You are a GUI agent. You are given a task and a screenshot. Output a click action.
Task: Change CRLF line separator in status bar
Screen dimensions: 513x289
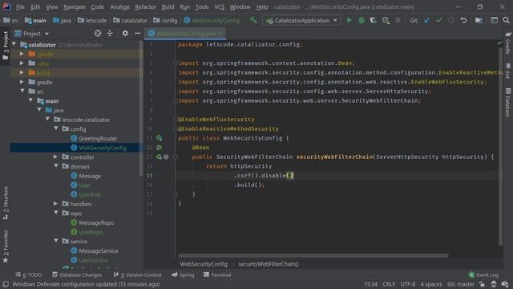point(389,284)
